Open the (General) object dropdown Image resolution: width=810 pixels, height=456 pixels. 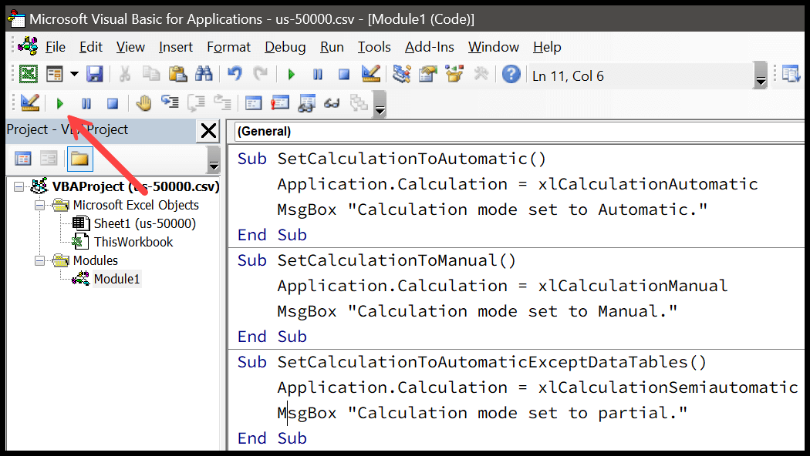(518, 132)
